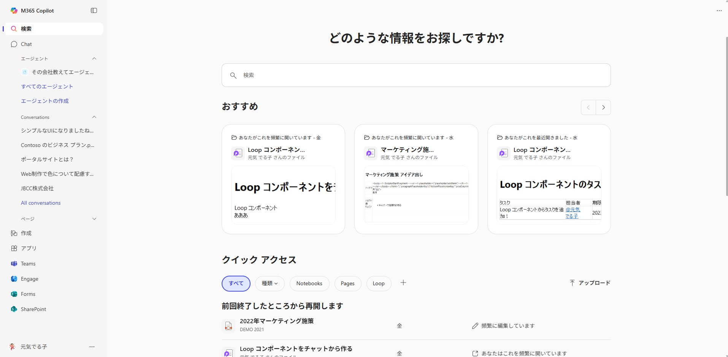
Task: Open conversation Contoso のビジネス プラン.p...
Action: coord(58,145)
